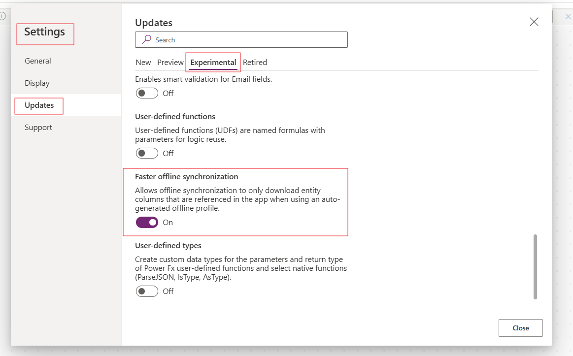Click the info icon on the far left edge

coord(2,15)
